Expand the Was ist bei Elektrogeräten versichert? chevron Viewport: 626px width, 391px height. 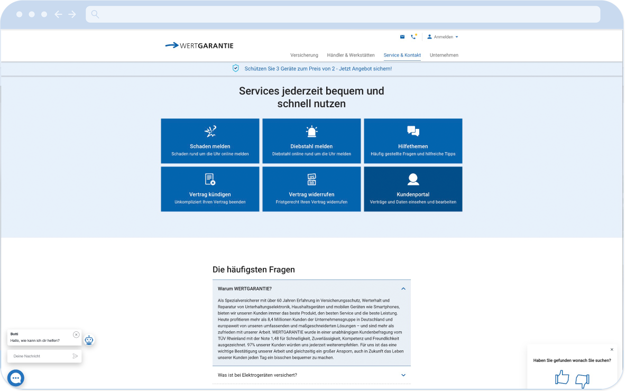coord(403,375)
